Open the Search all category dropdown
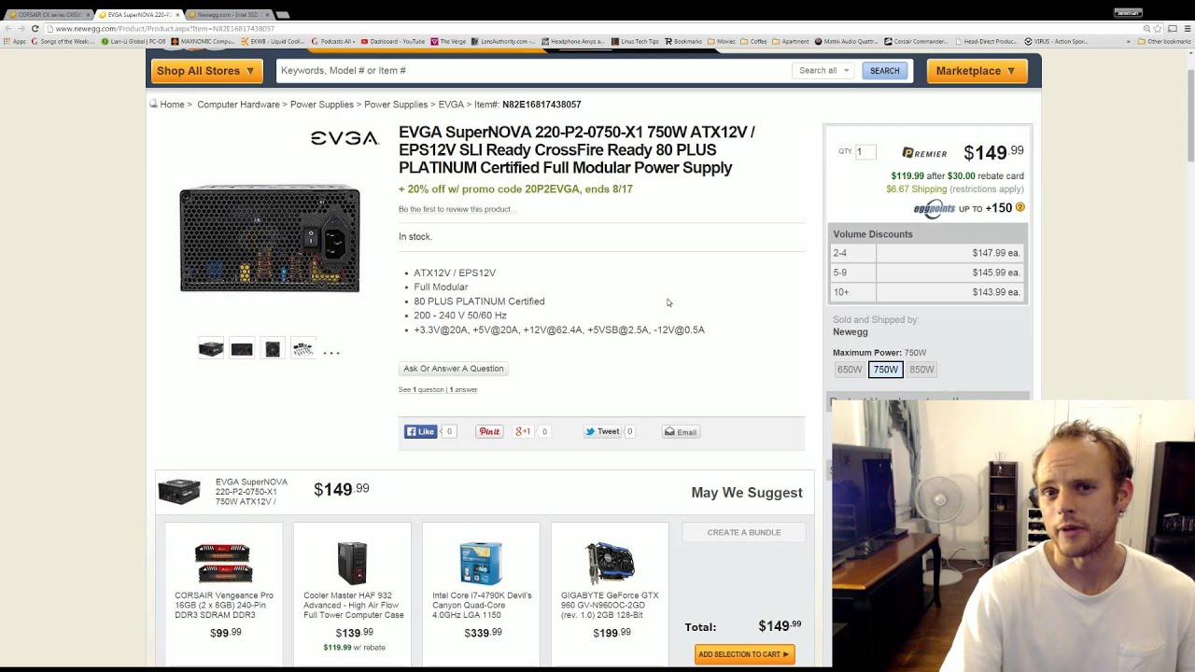The height and width of the screenshot is (672, 1195). coord(823,71)
